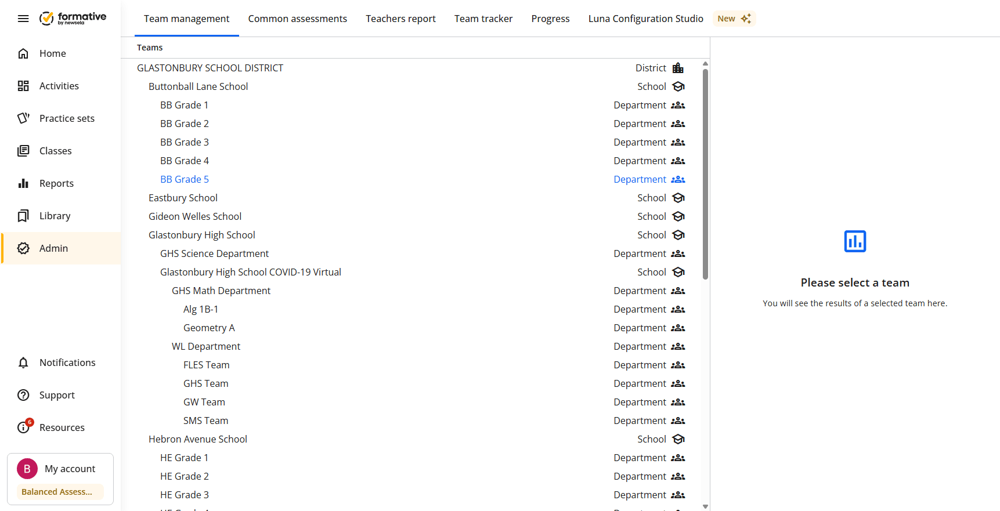Open Support question mark icon
Image resolution: width=1000 pixels, height=511 pixels.
point(23,395)
